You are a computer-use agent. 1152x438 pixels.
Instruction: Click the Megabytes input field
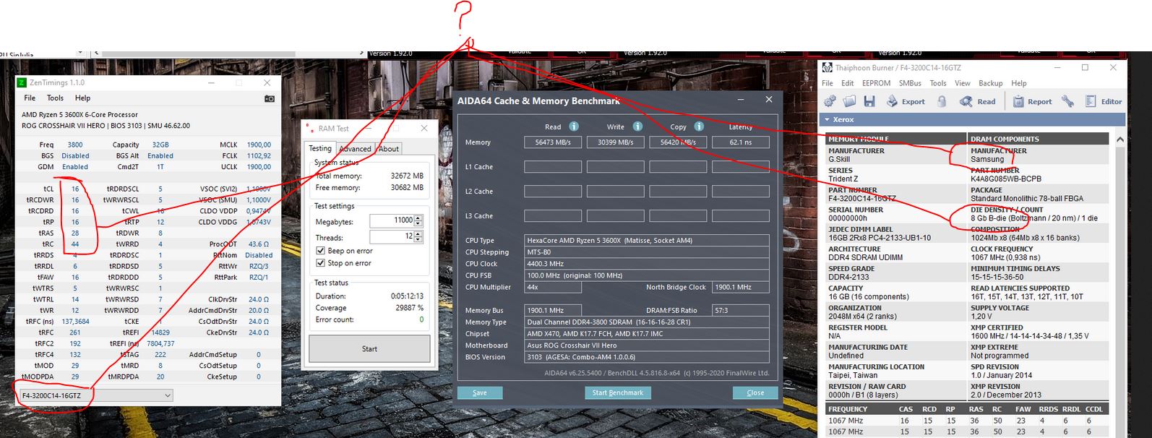click(x=392, y=220)
